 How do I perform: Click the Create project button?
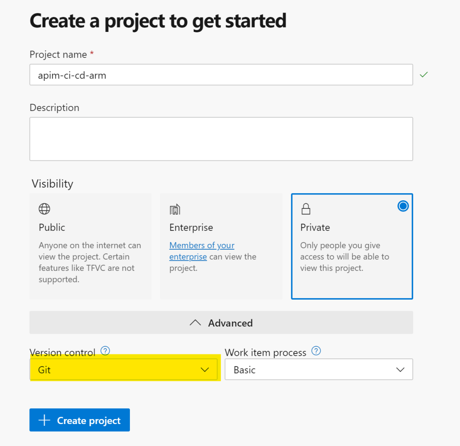(80, 420)
